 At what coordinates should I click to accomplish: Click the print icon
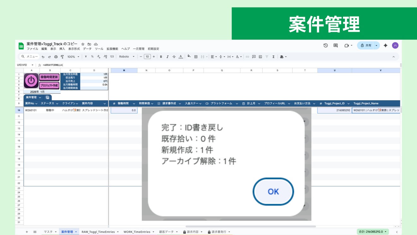56,57
